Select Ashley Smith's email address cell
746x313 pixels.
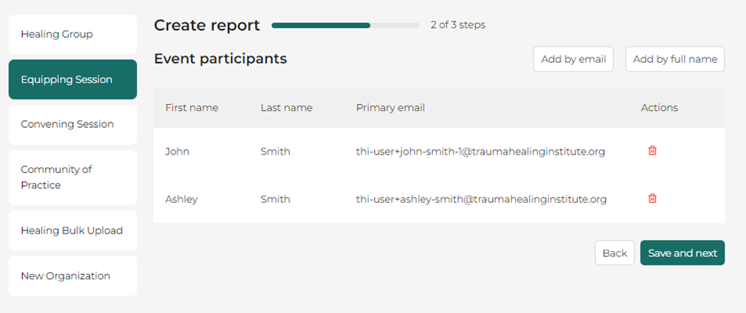click(481, 199)
